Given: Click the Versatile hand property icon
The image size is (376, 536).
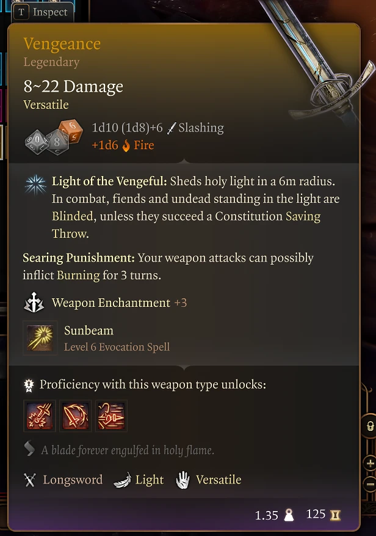Looking at the screenshot, I should [x=183, y=480].
